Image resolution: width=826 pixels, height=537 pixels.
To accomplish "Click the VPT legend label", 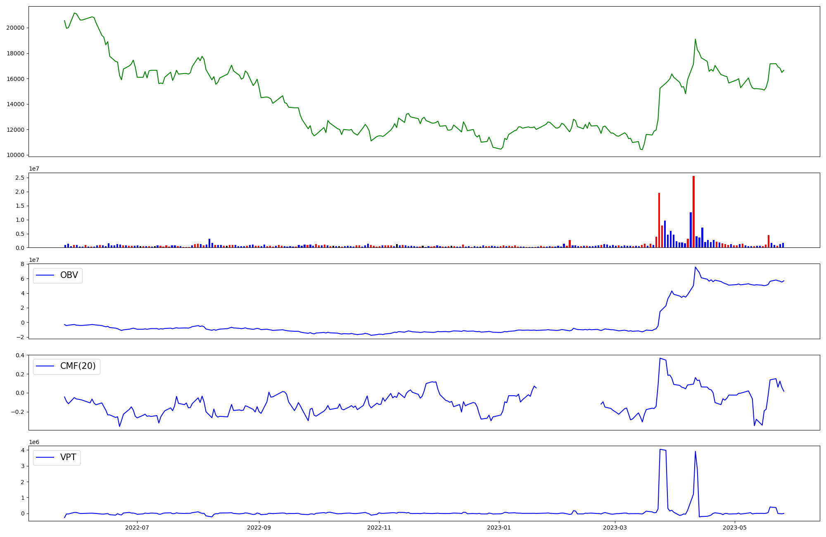I will pos(68,457).
